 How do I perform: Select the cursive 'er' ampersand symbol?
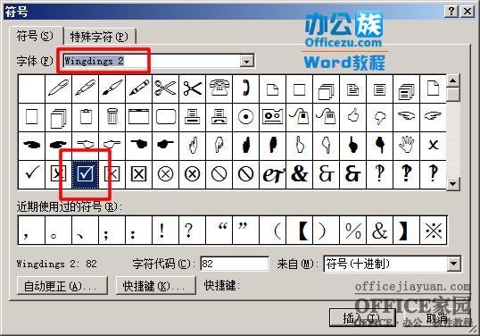coord(273,174)
